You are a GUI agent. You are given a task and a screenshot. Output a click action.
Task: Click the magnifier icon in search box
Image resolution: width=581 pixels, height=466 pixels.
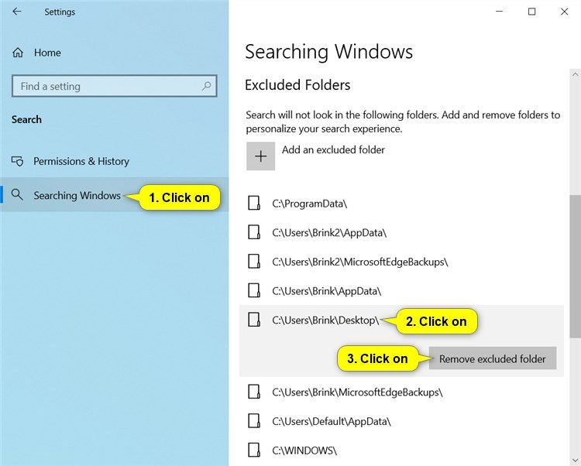tap(206, 86)
